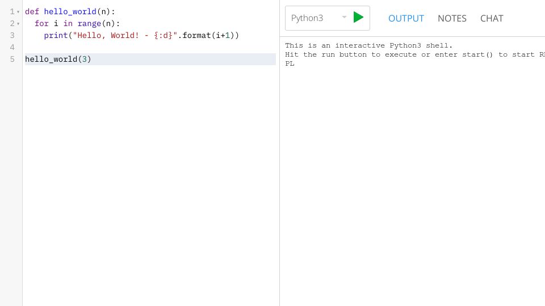Screen dimensions: 545x306
Task: Collapse the fold arrow on line 2
Action: (x=18, y=24)
